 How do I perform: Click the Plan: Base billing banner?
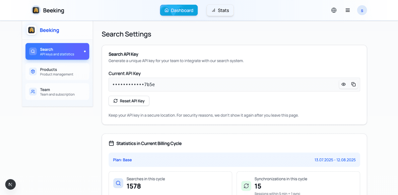(234, 160)
